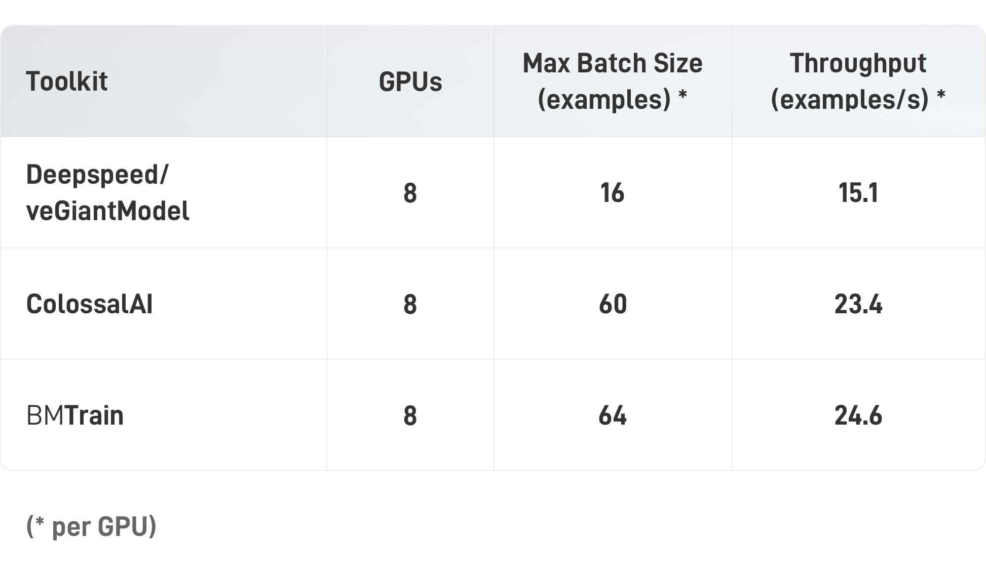Select the batch size value 64
This screenshot has width=986, height=582.
(613, 416)
